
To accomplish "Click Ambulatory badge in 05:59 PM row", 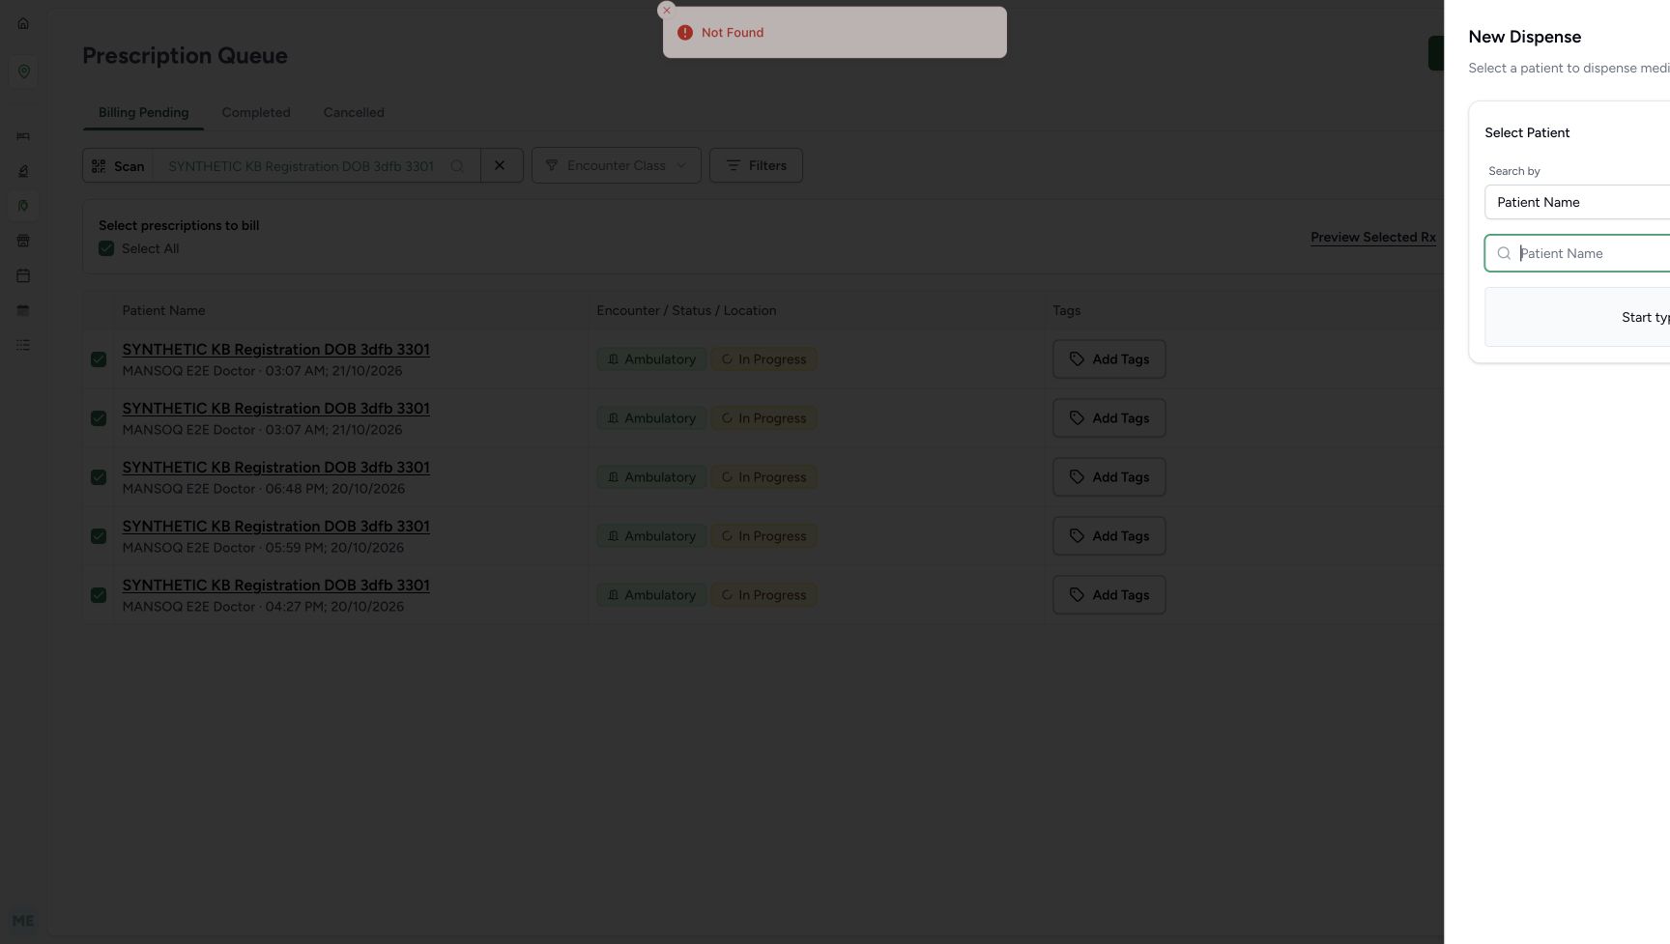I will [x=651, y=536].
